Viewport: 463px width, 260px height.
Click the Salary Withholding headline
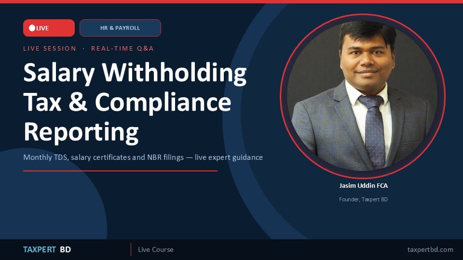(x=135, y=73)
